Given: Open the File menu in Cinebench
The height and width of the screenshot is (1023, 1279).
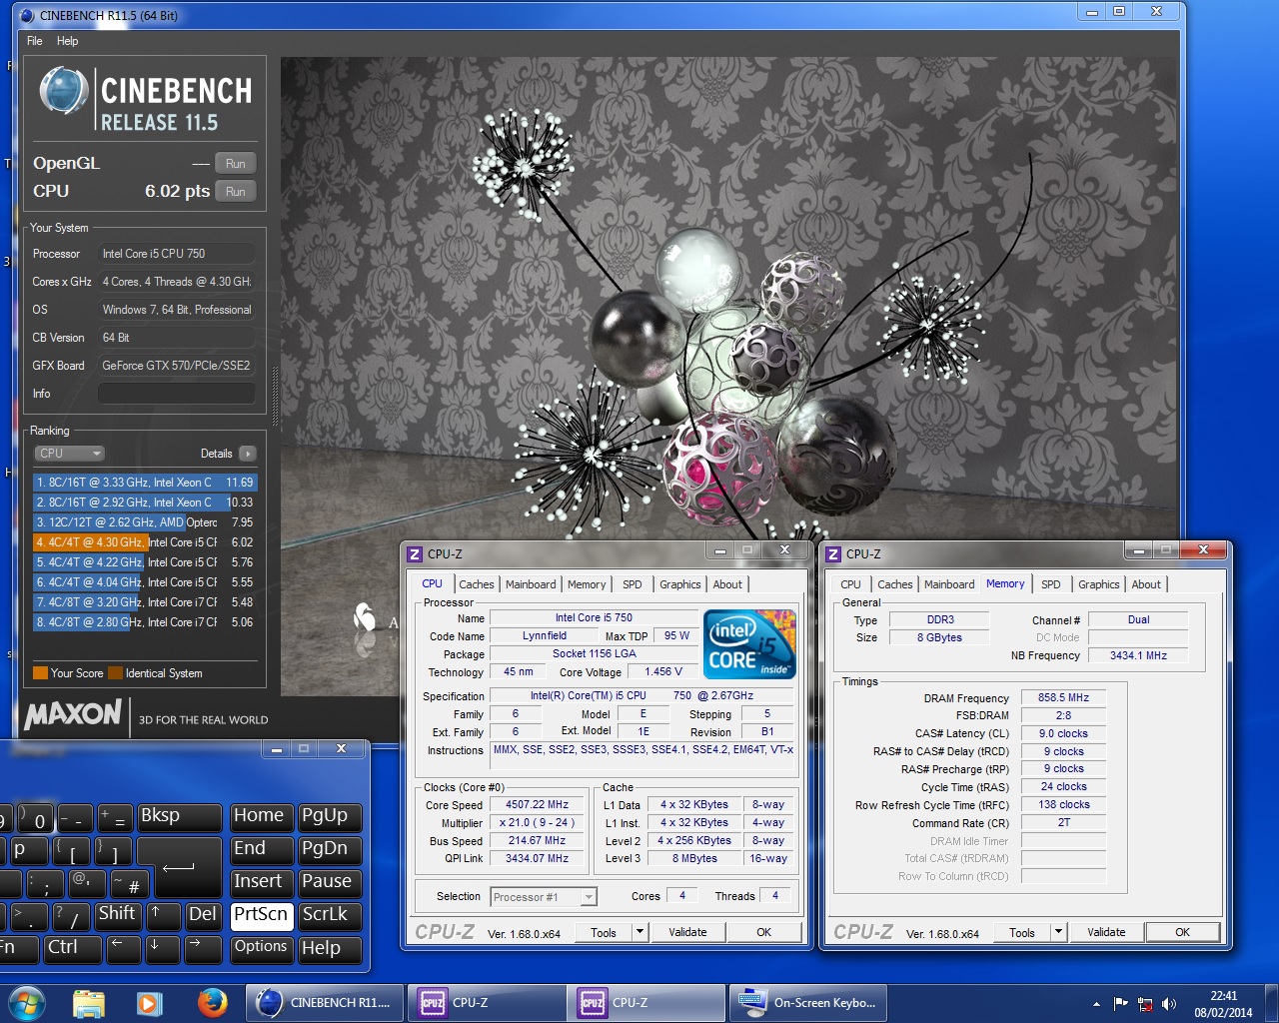Looking at the screenshot, I should [x=35, y=41].
